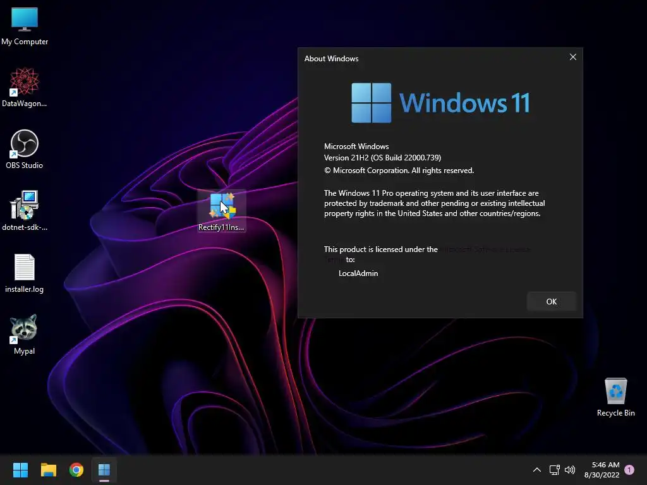Click the active About Windows taskbar icon
Image resolution: width=647 pixels, height=485 pixels.
coord(104,470)
